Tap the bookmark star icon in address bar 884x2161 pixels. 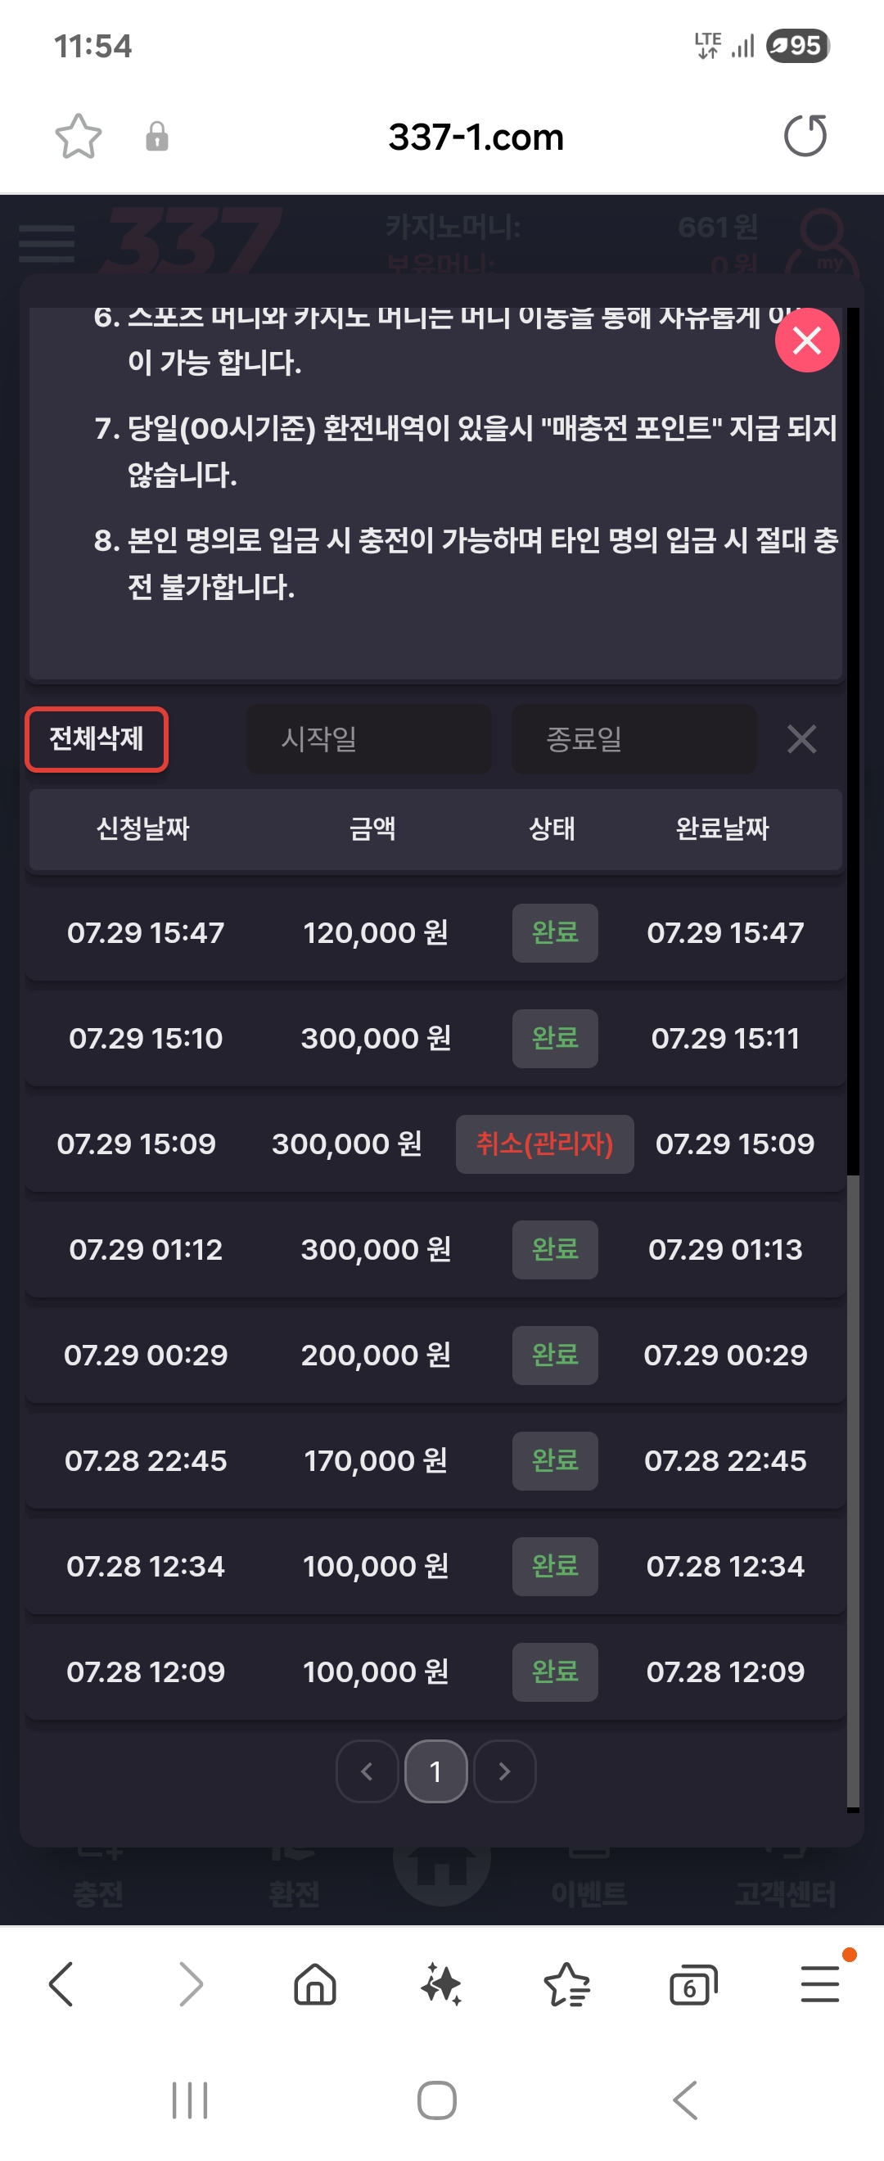tap(78, 137)
